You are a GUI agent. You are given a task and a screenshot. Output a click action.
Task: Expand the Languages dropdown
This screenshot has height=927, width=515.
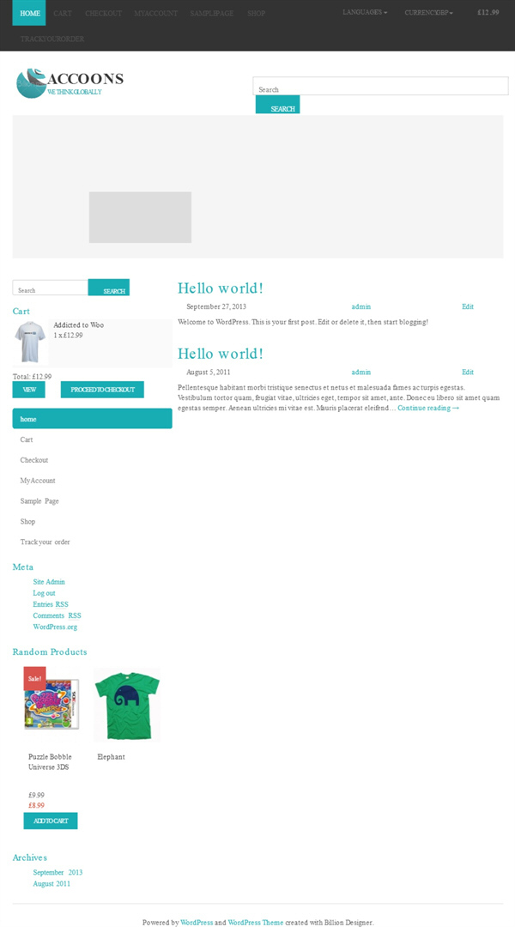tap(365, 12)
